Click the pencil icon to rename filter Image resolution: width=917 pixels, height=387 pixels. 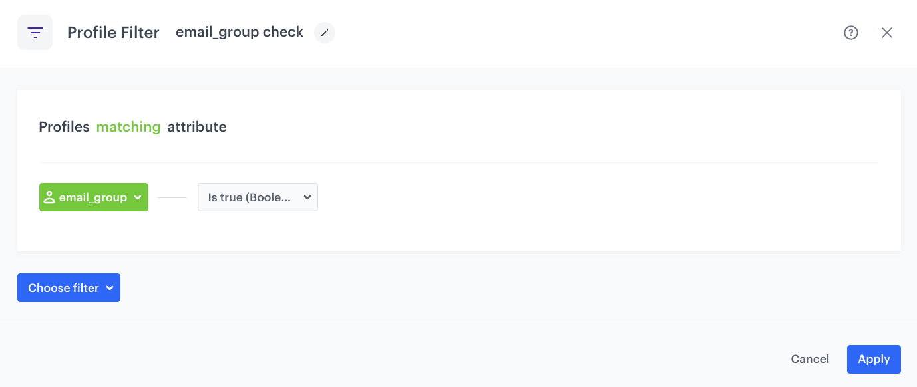point(324,33)
